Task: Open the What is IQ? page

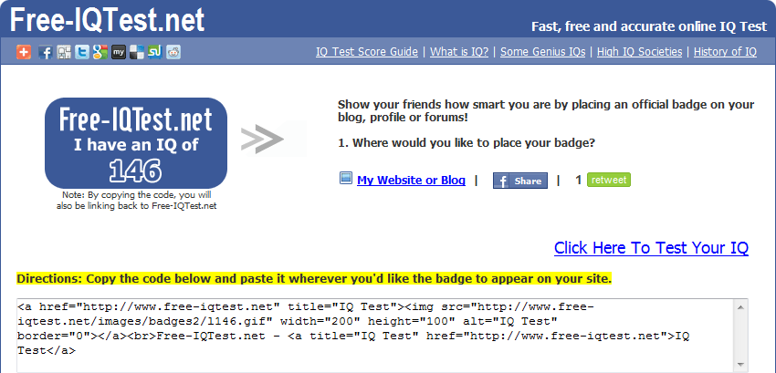Action: pos(459,52)
